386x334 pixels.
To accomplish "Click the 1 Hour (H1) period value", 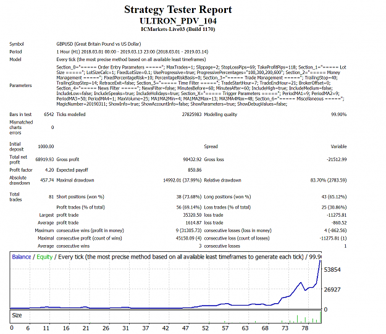I will (x=132, y=52).
